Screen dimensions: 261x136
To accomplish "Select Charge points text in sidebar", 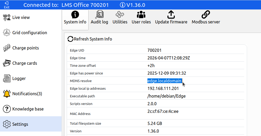I will (x=25, y=48).
